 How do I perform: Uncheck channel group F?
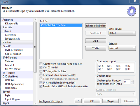pyautogui.click(x=117, y=69)
